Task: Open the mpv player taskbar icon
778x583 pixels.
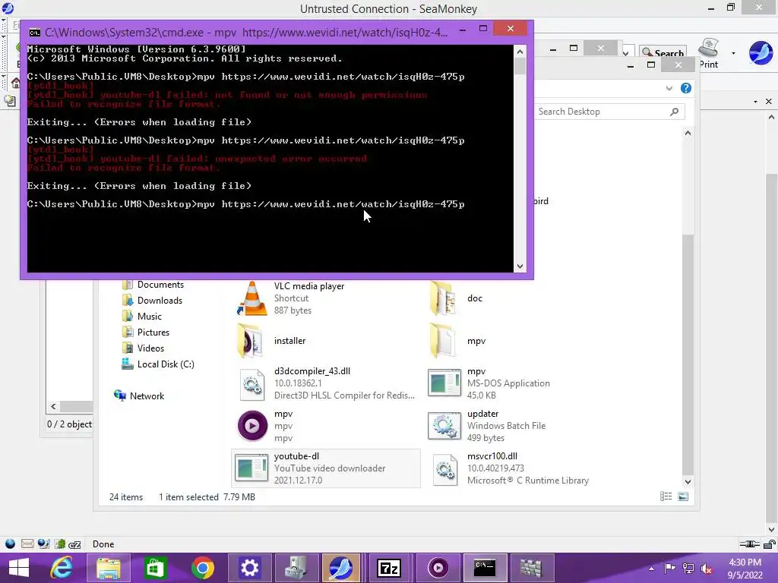Action: [438, 568]
